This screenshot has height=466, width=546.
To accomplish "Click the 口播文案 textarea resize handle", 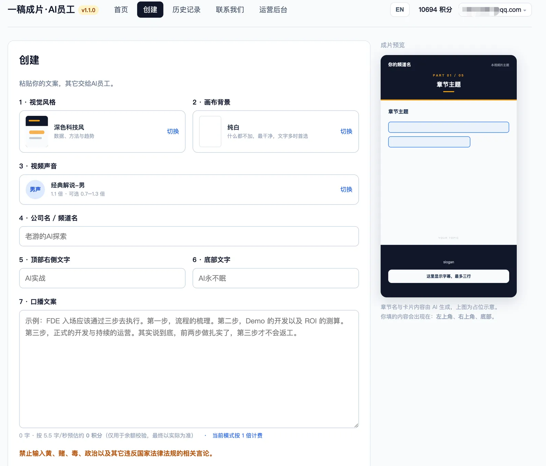I will pyautogui.click(x=356, y=425).
